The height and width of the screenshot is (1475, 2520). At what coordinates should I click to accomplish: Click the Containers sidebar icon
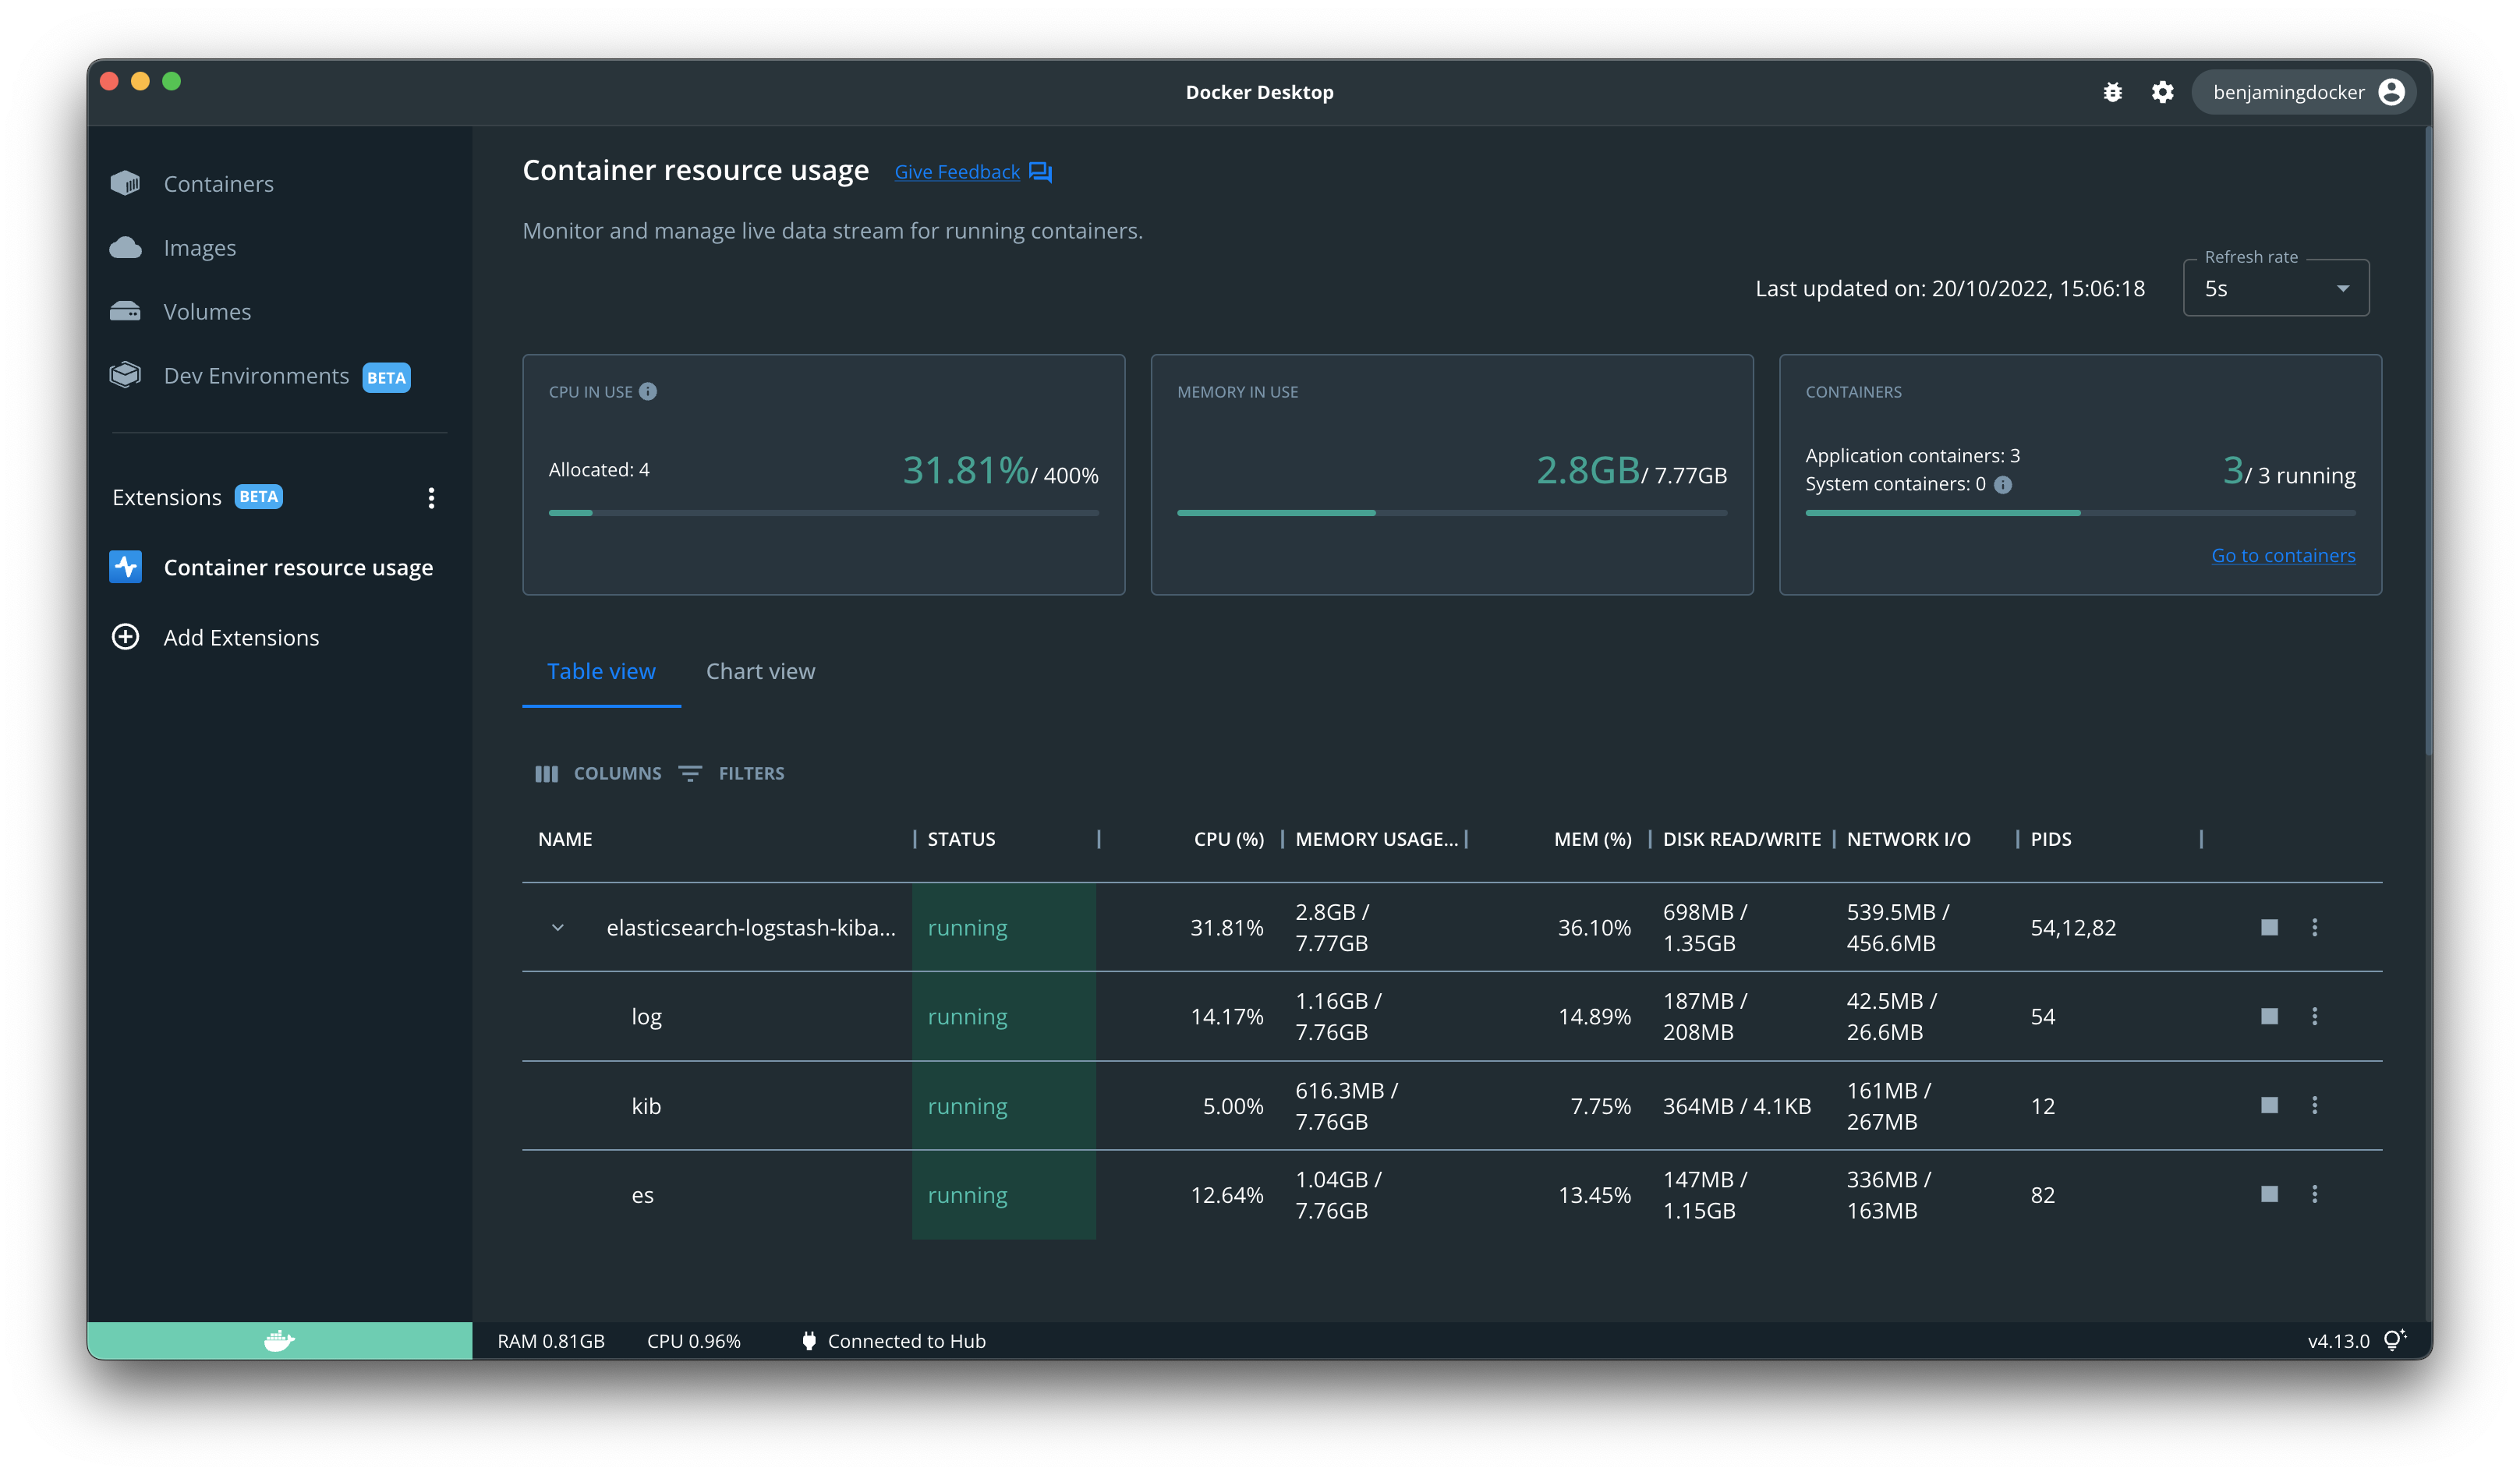125,183
